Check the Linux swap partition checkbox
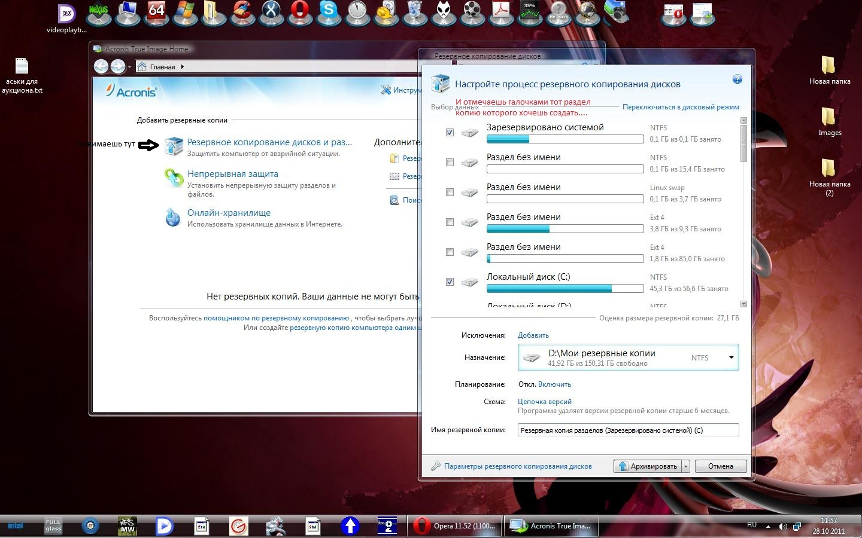The image size is (862, 538). pyautogui.click(x=450, y=192)
